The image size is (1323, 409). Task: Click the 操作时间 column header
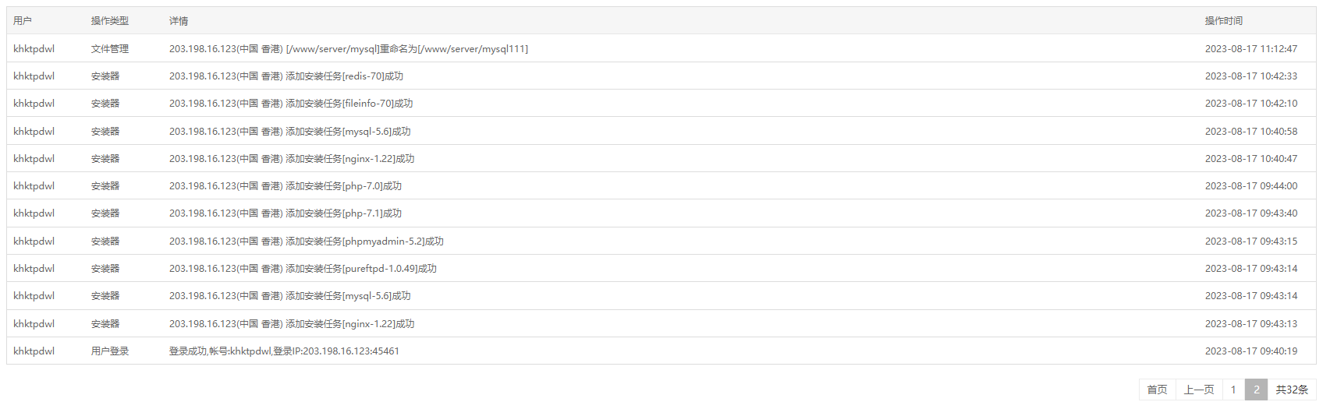[x=1224, y=21]
